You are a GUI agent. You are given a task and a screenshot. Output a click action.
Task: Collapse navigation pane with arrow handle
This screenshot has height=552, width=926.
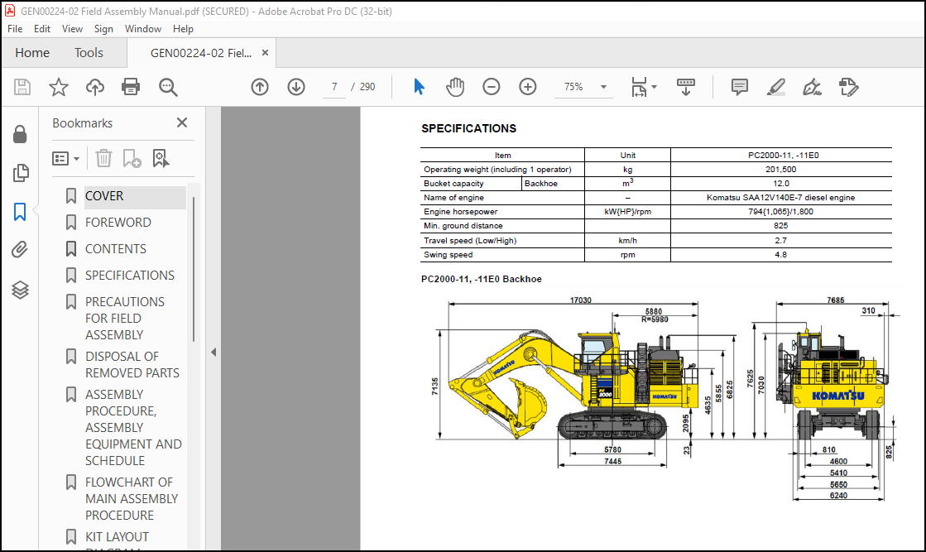point(214,353)
